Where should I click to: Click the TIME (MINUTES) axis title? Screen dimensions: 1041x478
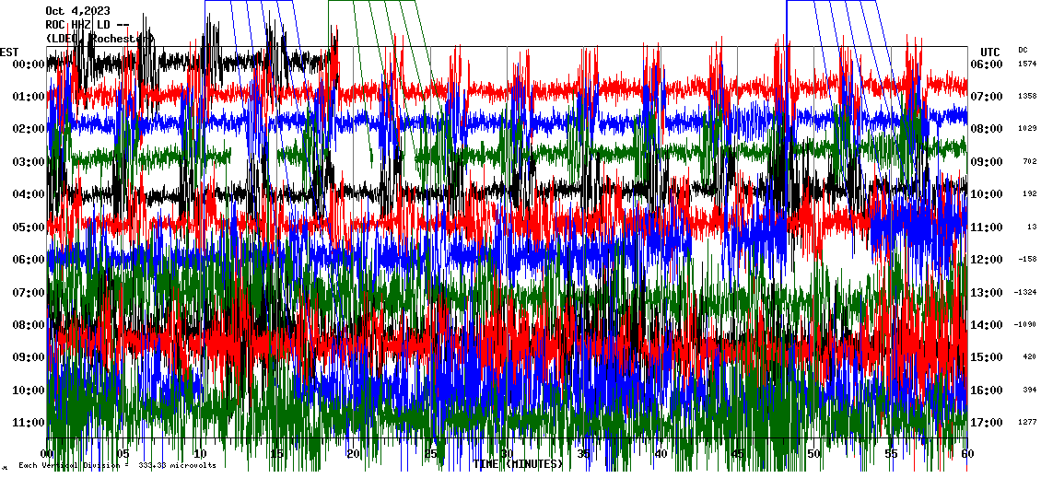518,463
